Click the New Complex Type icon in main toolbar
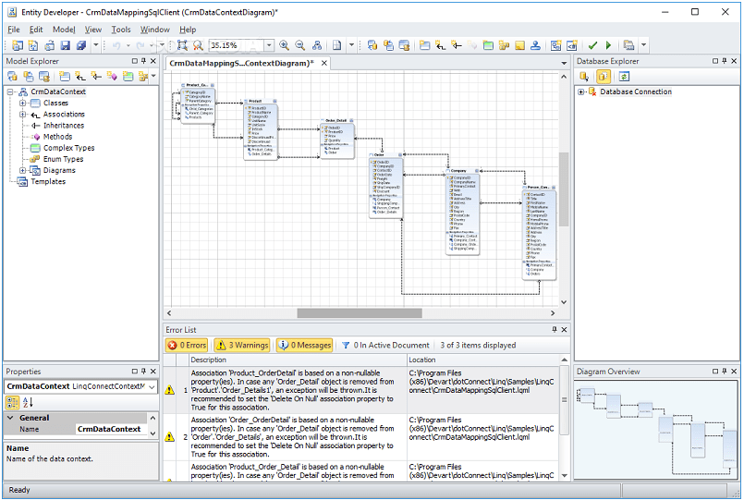Image resolution: width=744 pixels, height=500 pixels. click(488, 45)
